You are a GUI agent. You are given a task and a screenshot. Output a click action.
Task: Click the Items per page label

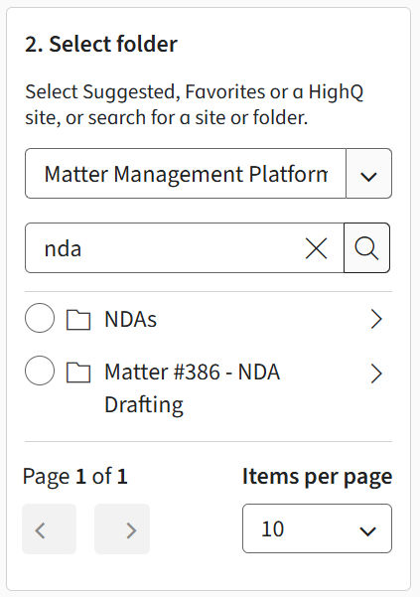[x=318, y=477]
